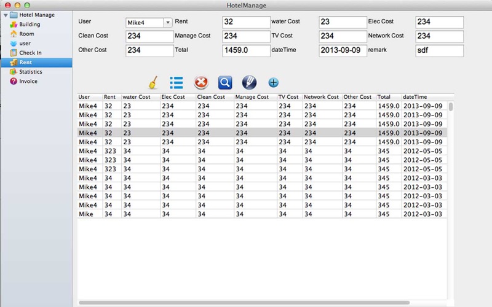Click the Rent coins icon
Viewport: 492px width, 307px height.
pos(13,63)
